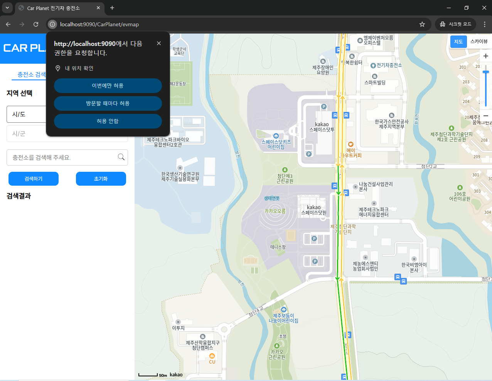The image size is (492, 381).
Task: Bookmark this page with star icon
Action: click(x=422, y=24)
